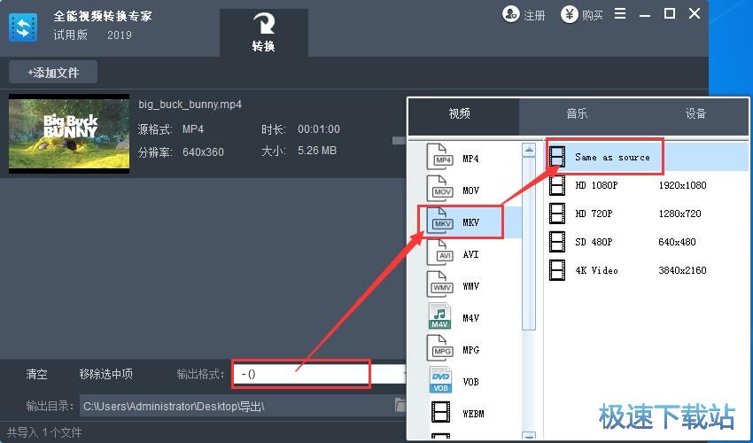Image resolution: width=753 pixels, height=443 pixels.
Task: Click the format list scroll down arrow
Action: coord(529,435)
